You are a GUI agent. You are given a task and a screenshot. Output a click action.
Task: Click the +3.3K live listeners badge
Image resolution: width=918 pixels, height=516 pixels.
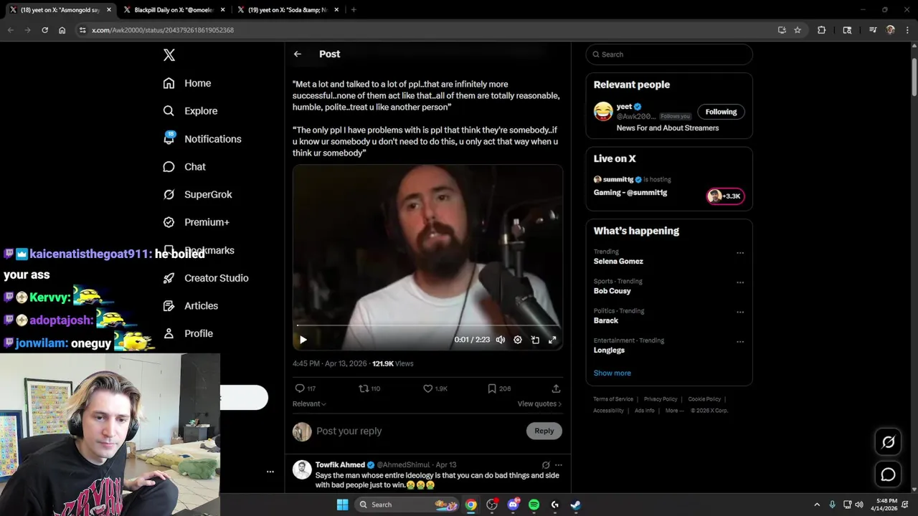point(726,196)
